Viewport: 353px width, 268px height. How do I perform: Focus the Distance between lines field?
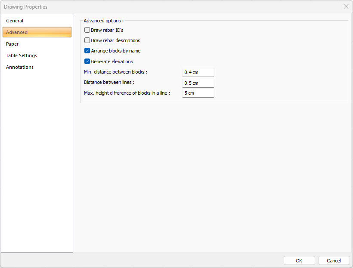tap(198, 83)
